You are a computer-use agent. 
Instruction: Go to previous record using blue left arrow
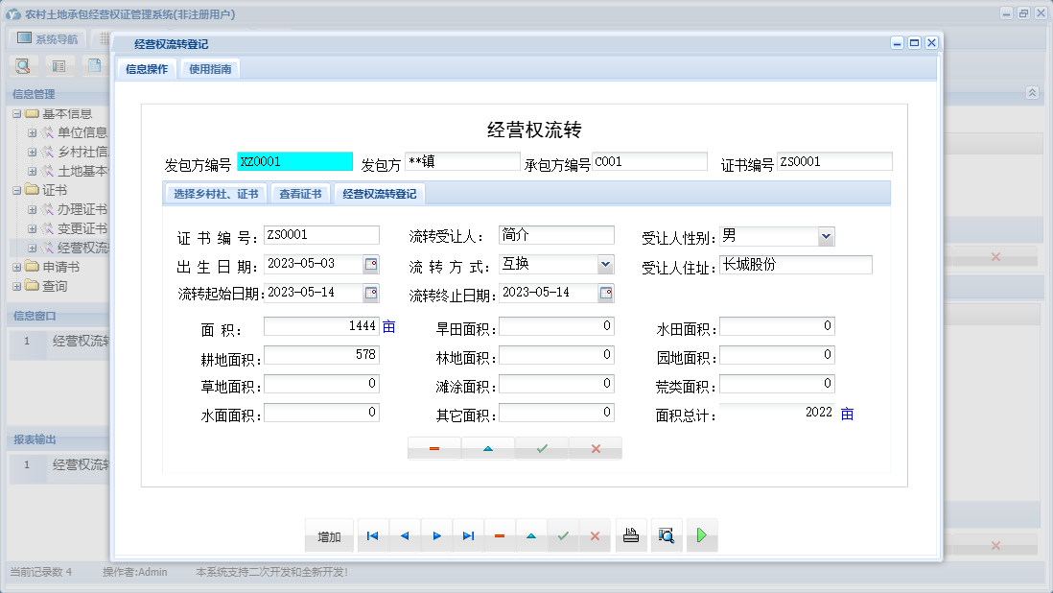point(406,534)
